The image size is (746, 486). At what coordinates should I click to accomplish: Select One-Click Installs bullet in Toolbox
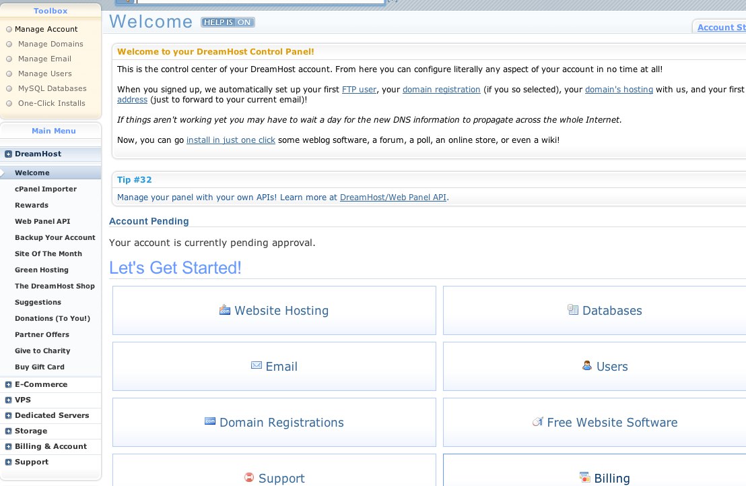[9, 103]
